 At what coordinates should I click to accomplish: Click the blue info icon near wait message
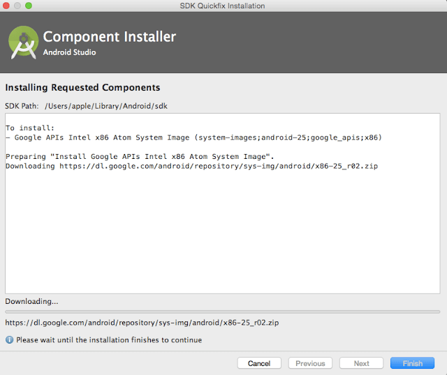[x=9, y=339]
